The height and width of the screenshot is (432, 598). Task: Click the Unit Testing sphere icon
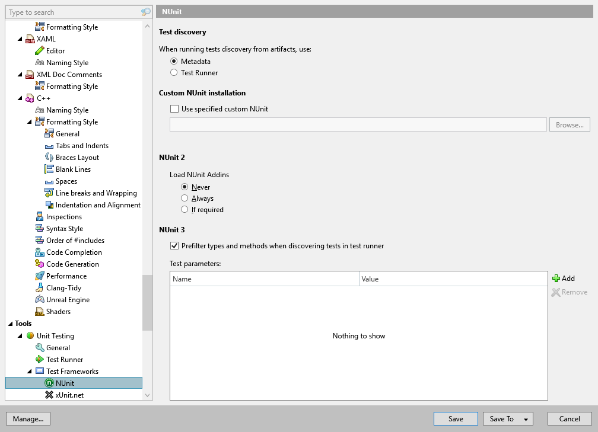(30, 335)
